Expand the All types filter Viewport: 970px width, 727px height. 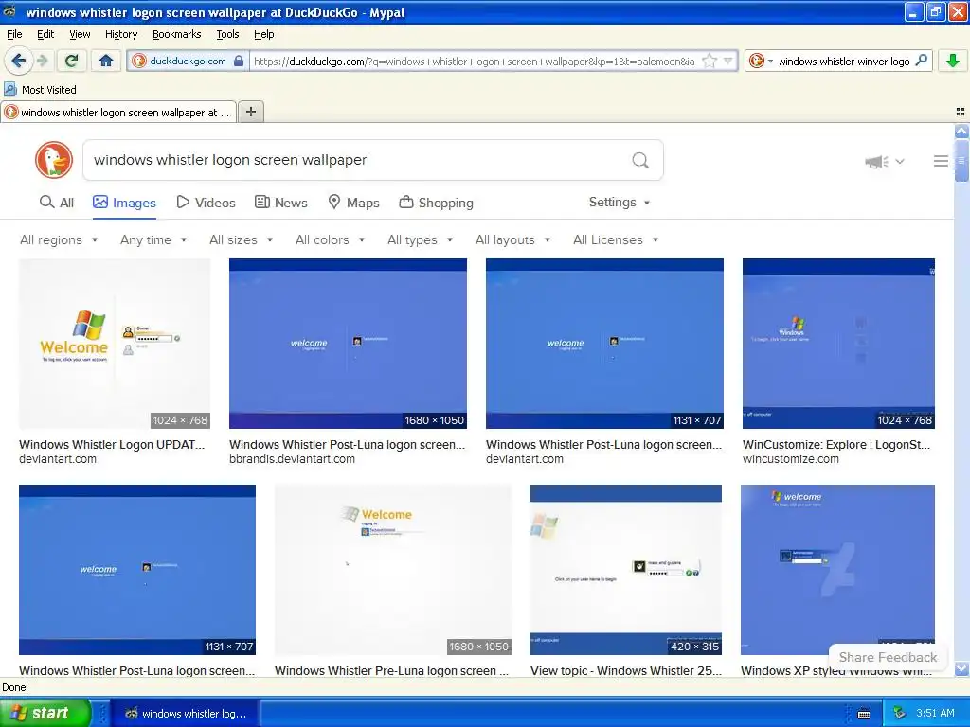pyautogui.click(x=420, y=239)
